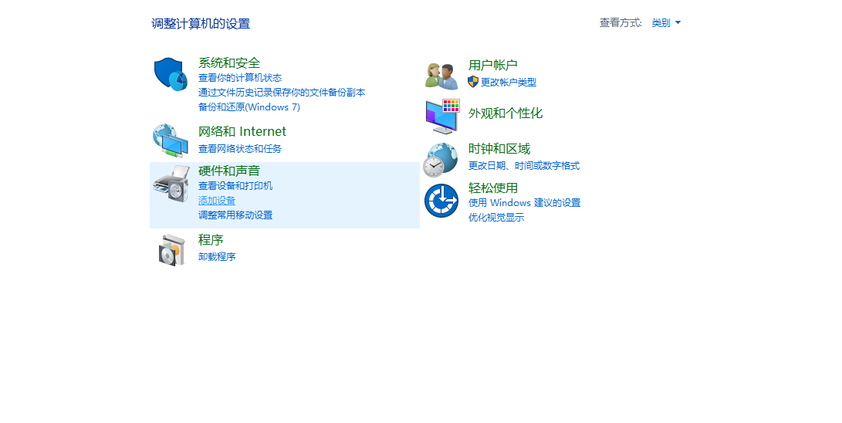Open the 轻松使用 blue circle icon

441,201
